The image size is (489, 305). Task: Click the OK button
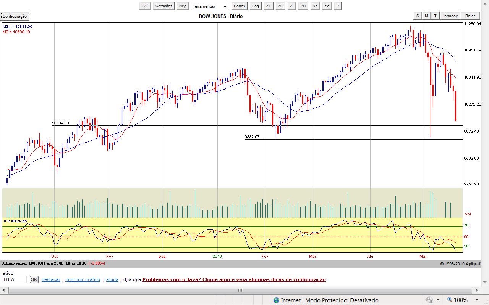pos(34,279)
